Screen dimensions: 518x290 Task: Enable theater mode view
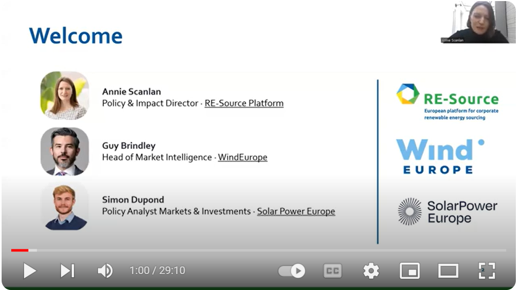448,271
